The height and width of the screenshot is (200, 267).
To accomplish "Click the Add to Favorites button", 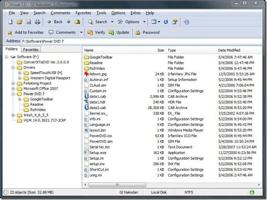I will click(x=25, y=33).
